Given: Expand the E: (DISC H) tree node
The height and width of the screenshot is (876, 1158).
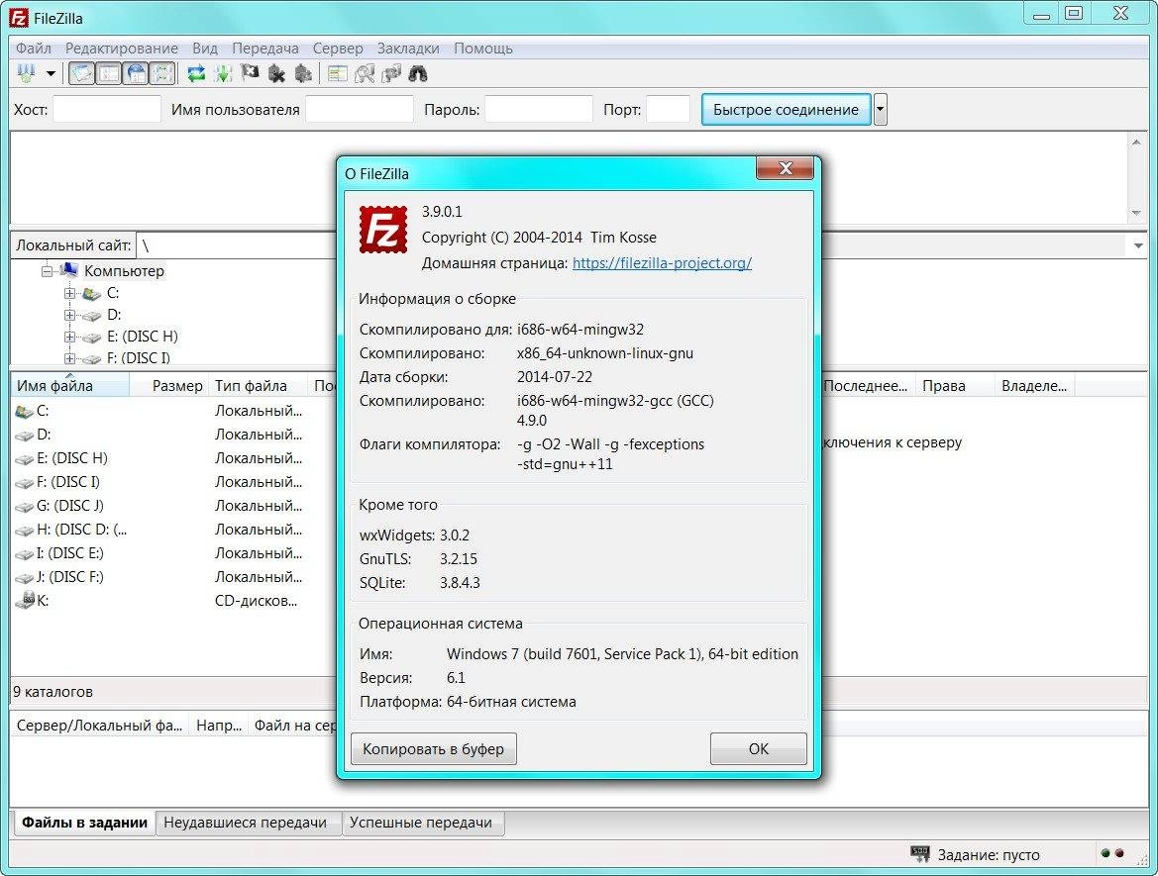Looking at the screenshot, I should pos(69,338).
